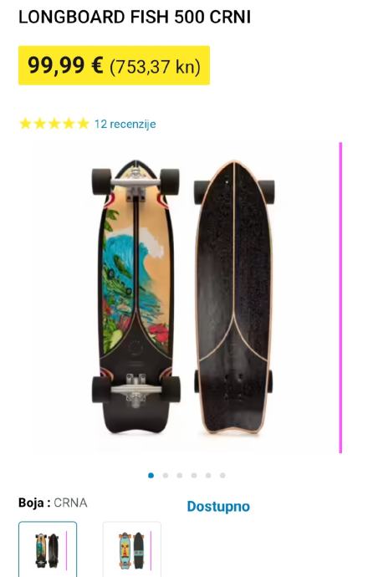
Task: Jump to the fifth carousel dot
Action: (x=208, y=476)
